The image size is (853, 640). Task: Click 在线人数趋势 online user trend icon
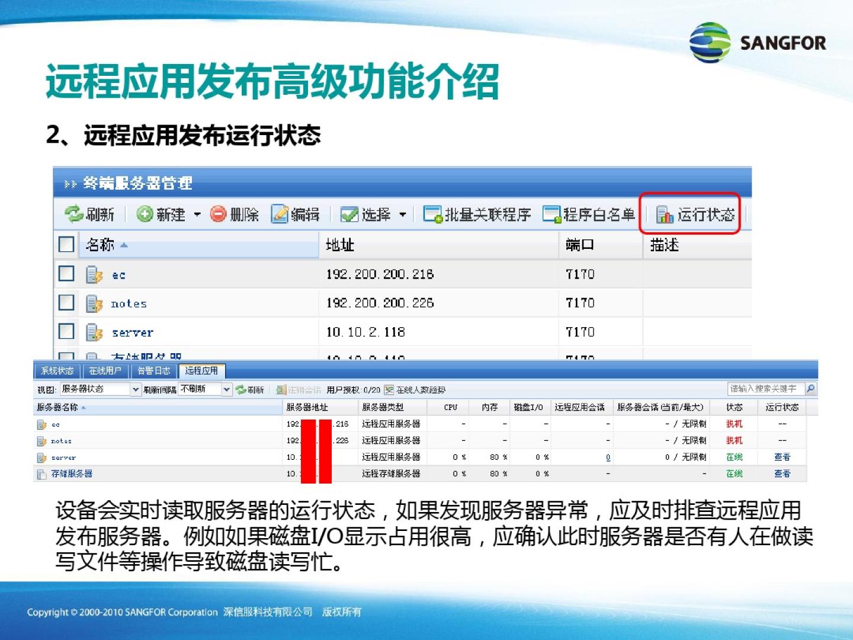389,389
